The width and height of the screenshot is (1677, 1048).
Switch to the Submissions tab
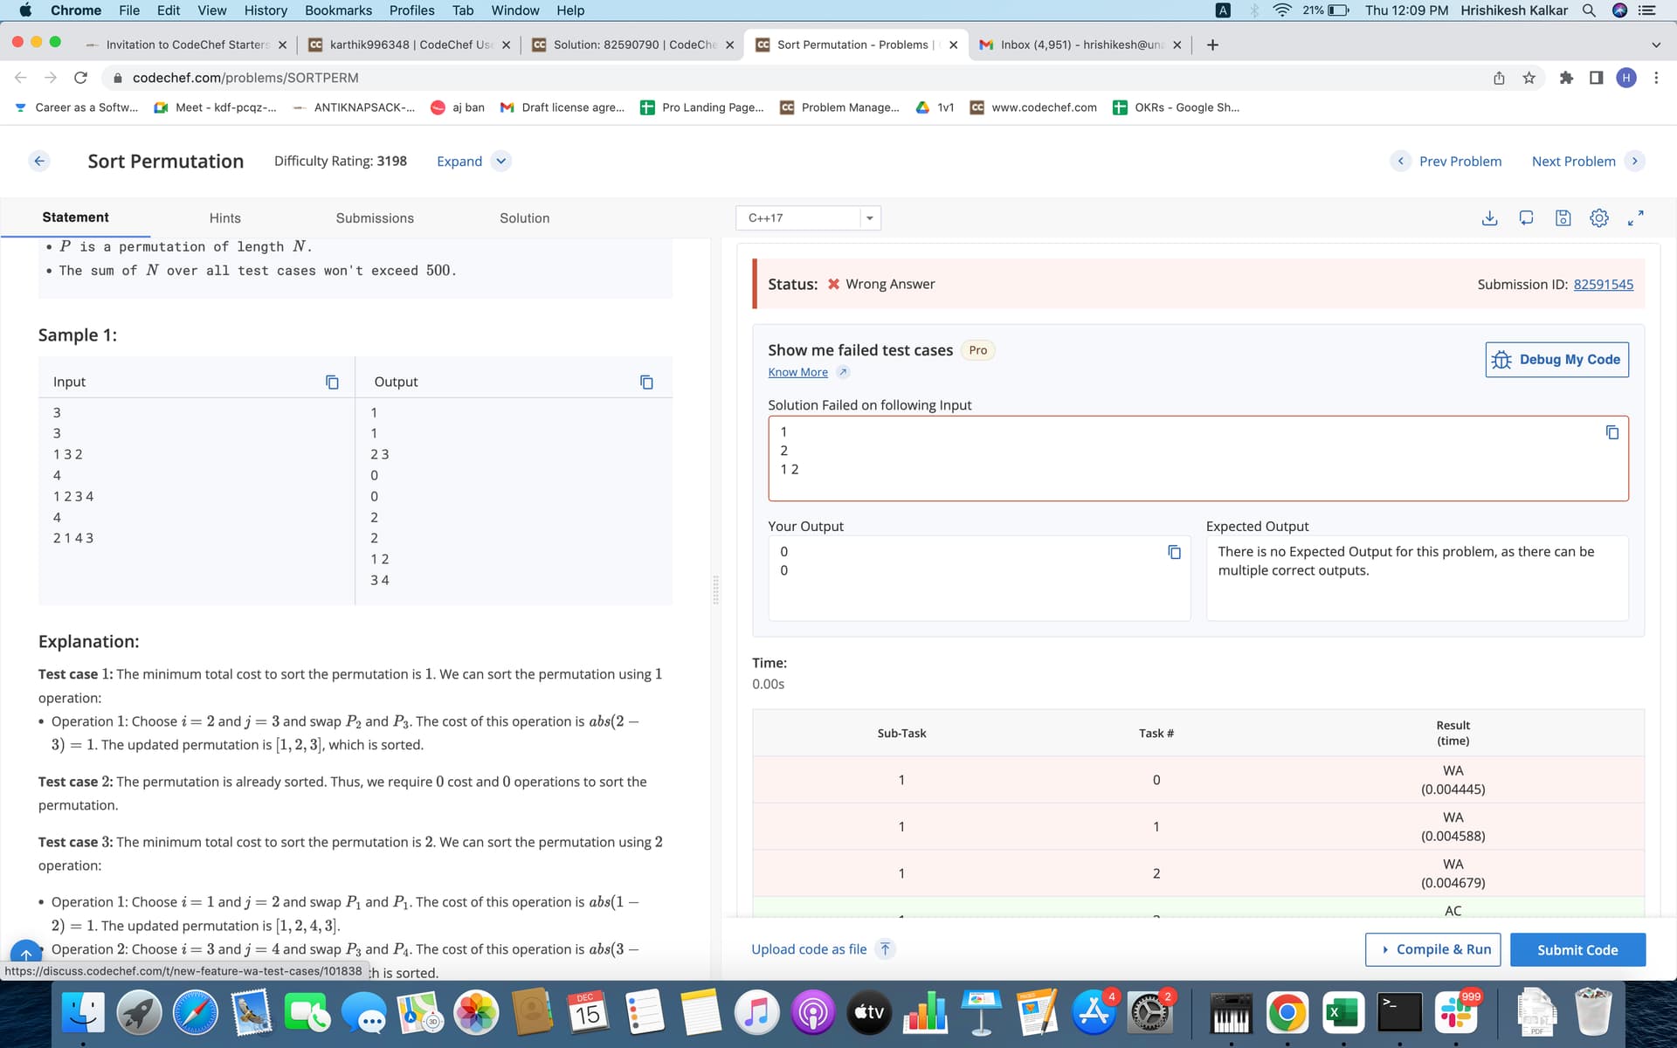pos(375,218)
